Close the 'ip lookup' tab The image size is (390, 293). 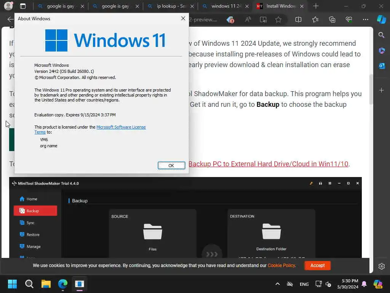pos(192,6)
